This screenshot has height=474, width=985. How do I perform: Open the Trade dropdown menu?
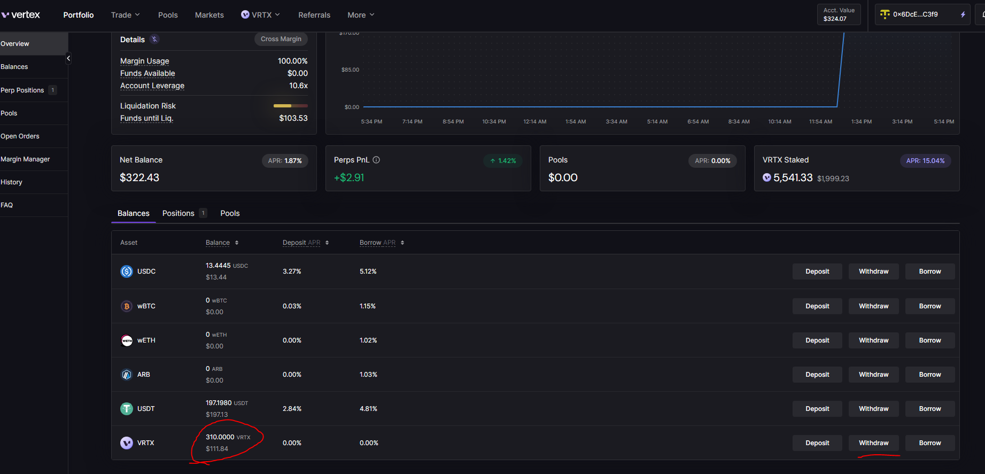125,15
